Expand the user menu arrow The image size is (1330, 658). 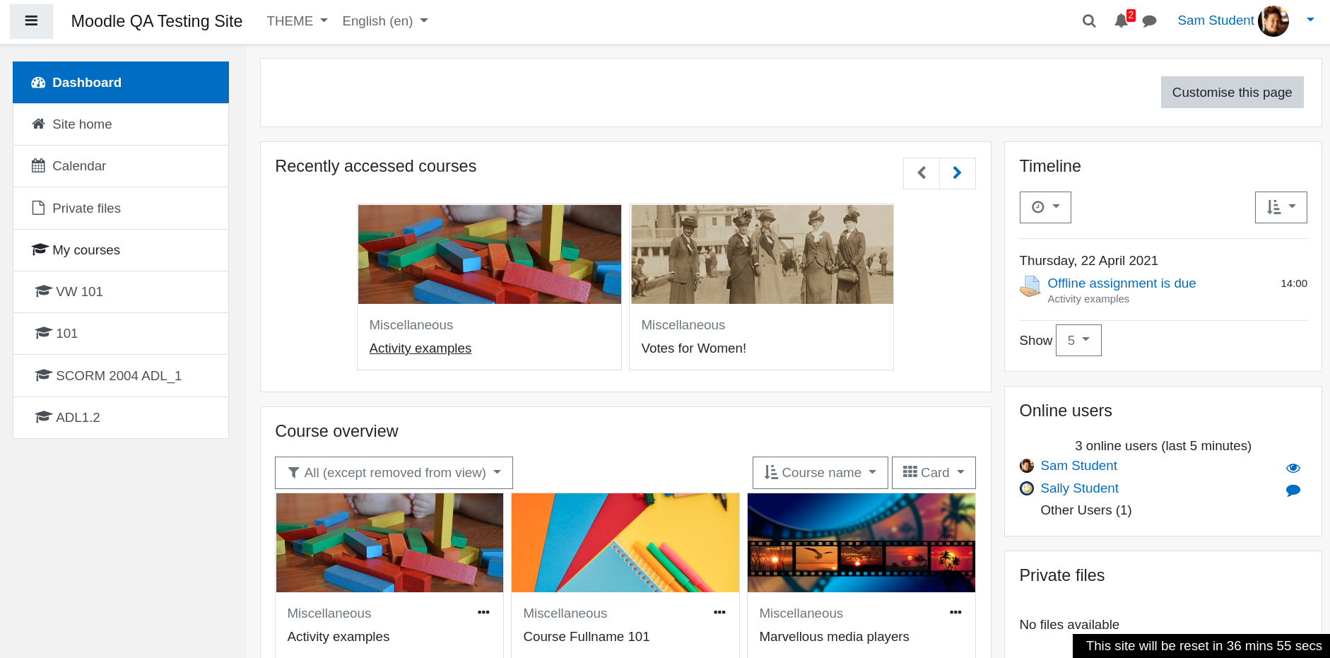(x=1310, y=20)
